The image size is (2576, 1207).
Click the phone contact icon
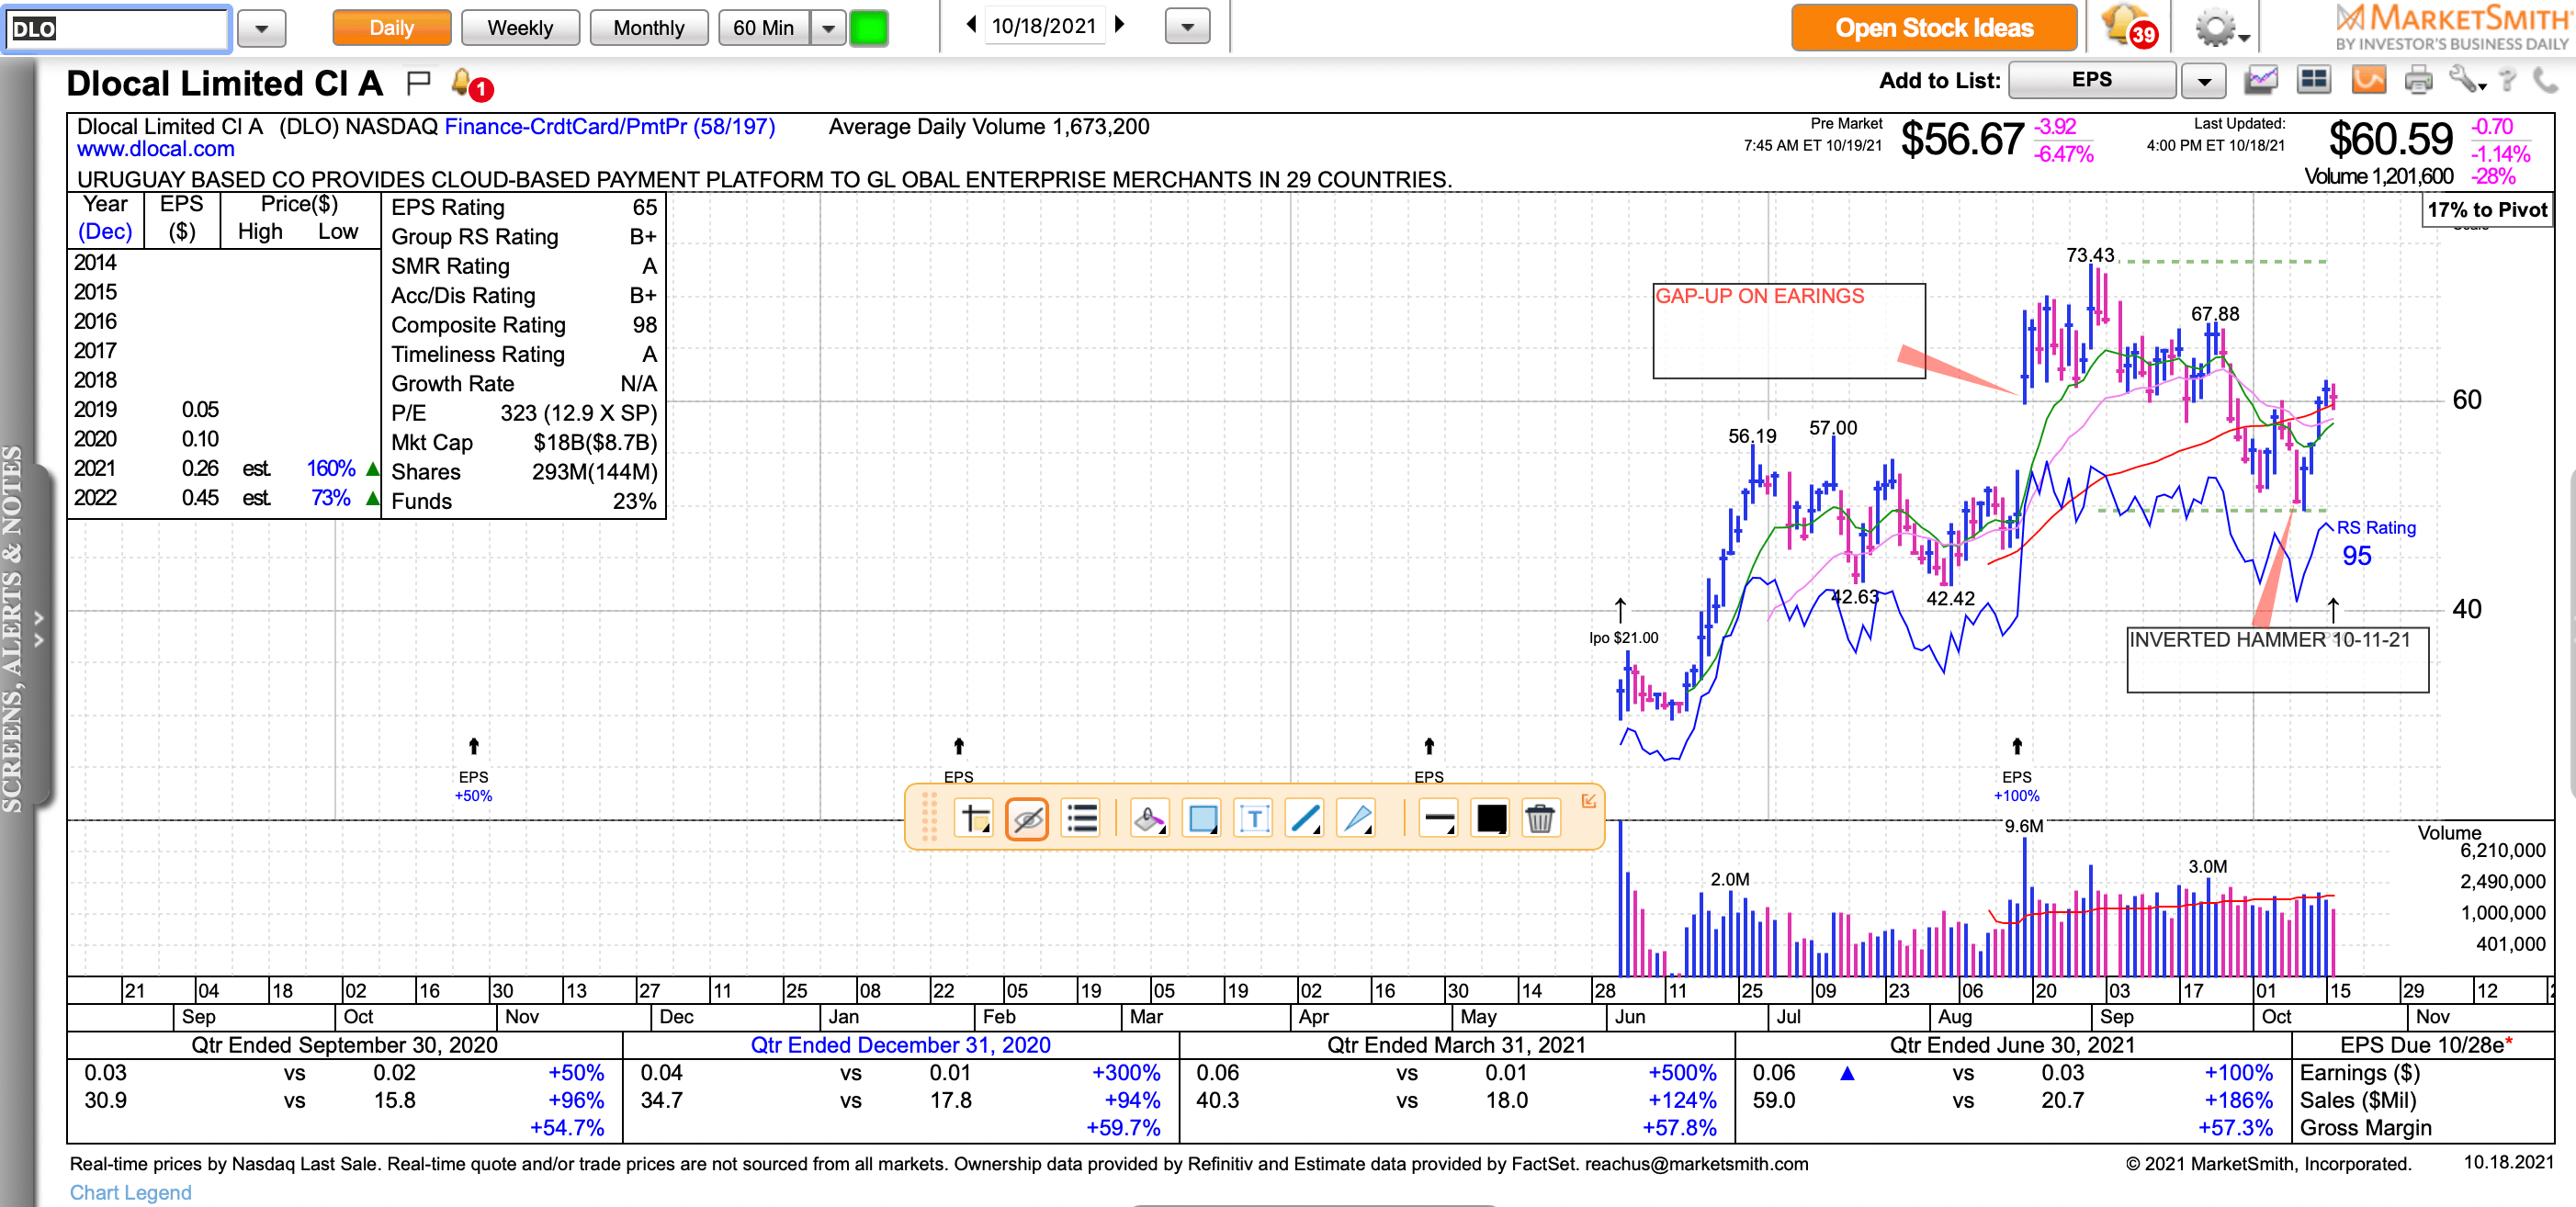click(x=2546, y=80)
